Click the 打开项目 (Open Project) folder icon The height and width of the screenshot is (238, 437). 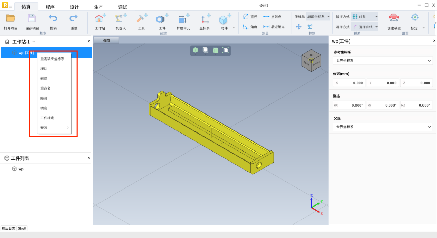pyautogui.click(x=10, y=19)
